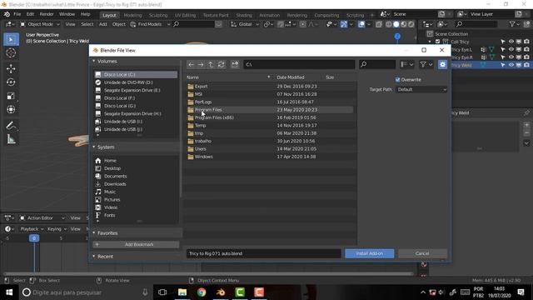Click the Cancel button
533x300 pixels.
[x=422, y=253]
